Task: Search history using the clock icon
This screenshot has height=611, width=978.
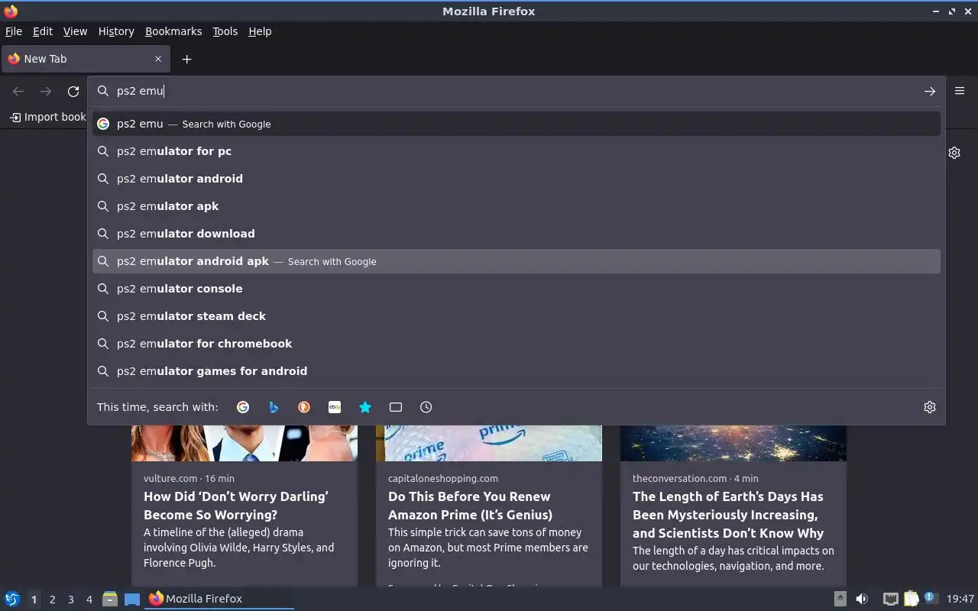Action: tap(426, 407)
